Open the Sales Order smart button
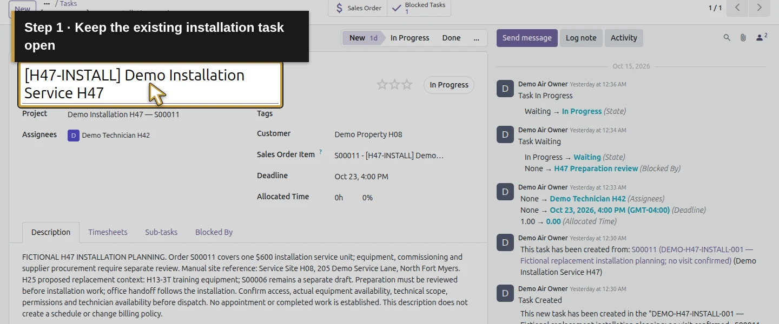The height and width of the screenshot is (324, 779). tap(358, 8)
